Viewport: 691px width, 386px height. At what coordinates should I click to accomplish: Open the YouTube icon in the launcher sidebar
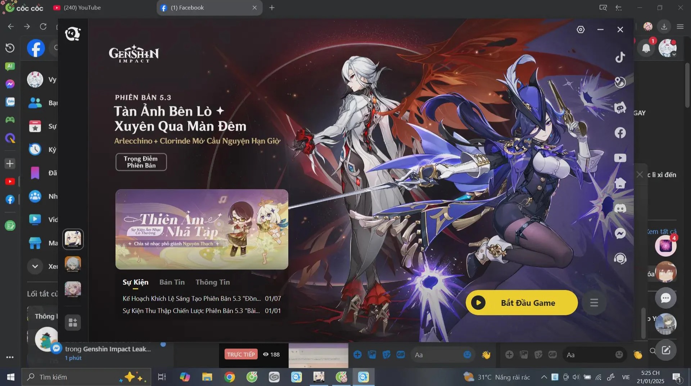(x=620, y=158)
